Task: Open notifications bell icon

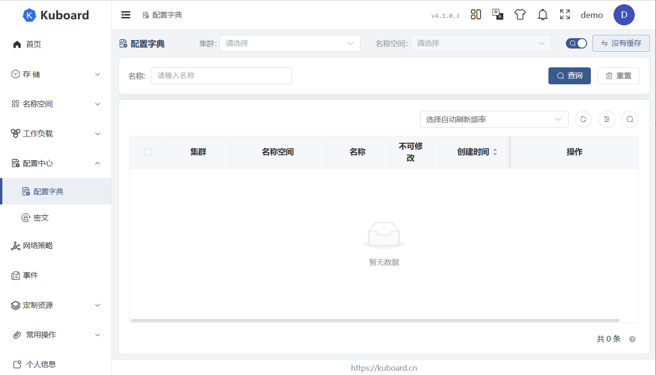Action: click(x=543, y=15)
